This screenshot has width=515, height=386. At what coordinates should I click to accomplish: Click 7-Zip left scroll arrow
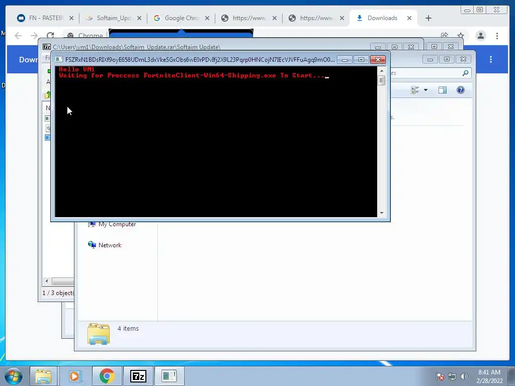[x=47, y=281]
